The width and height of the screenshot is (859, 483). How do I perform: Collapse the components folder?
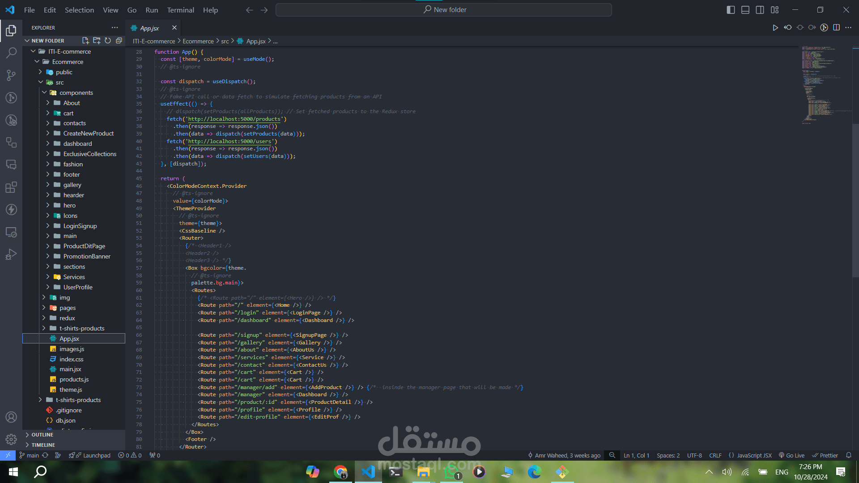click(76, 93)
